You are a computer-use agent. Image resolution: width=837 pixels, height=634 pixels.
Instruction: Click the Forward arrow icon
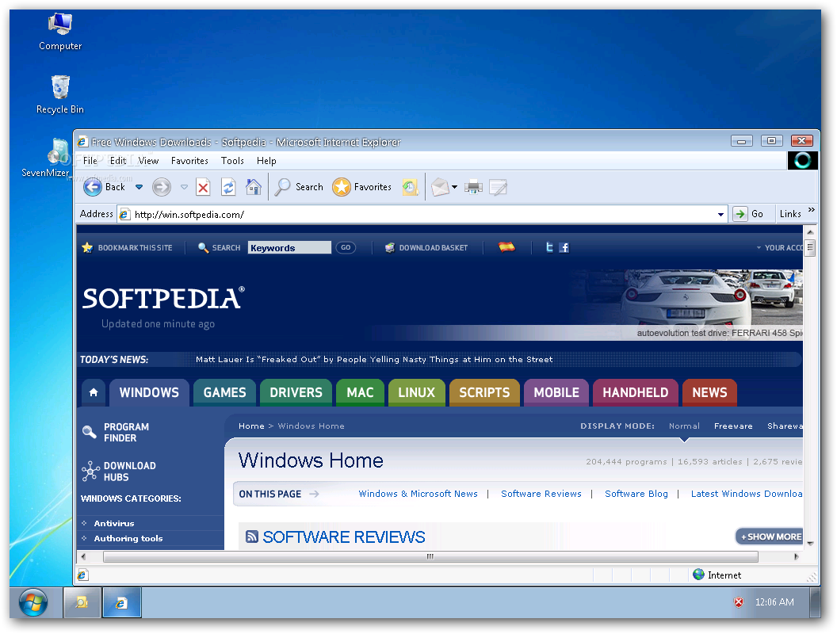pos(161,187)
